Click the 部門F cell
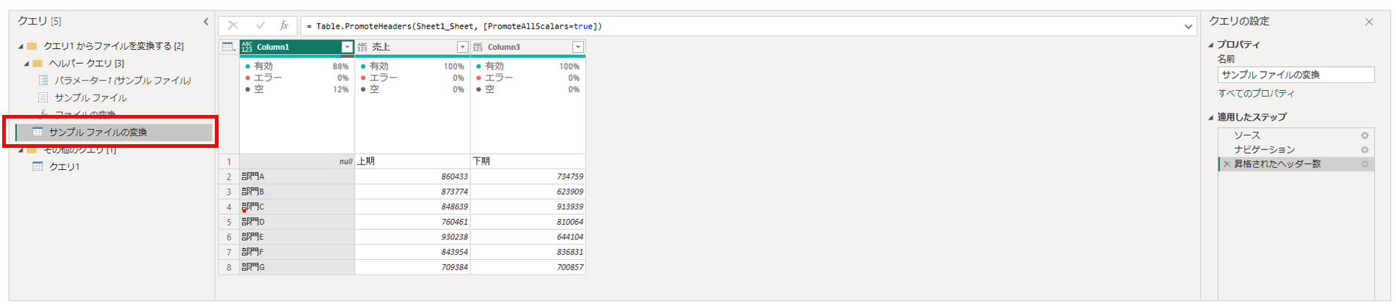Image resolution: width=1396 pixels, height=306 pixels. pos(297,252)
